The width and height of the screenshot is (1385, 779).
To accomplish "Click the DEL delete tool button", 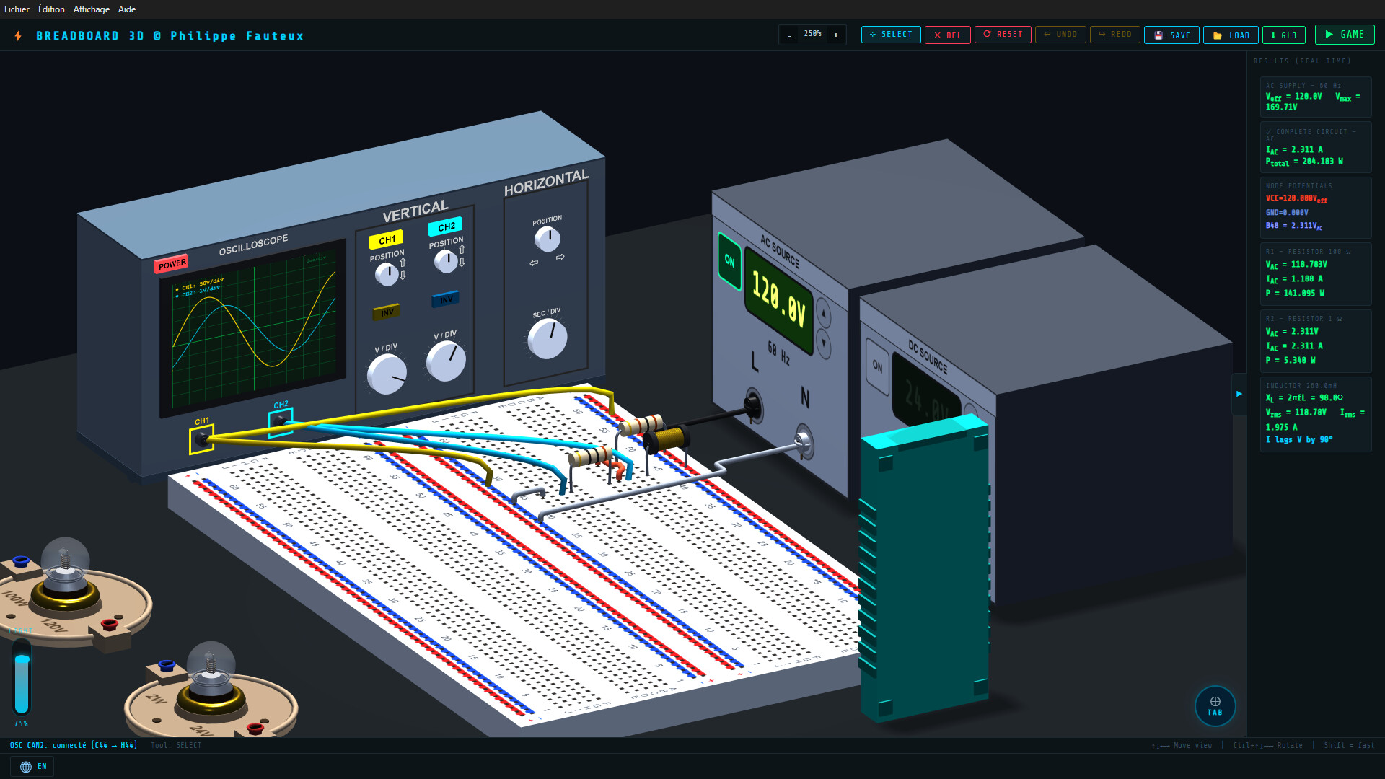I will [947, 35].
